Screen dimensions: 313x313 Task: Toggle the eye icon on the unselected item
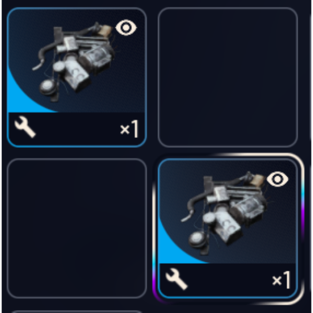coord(126,27)
